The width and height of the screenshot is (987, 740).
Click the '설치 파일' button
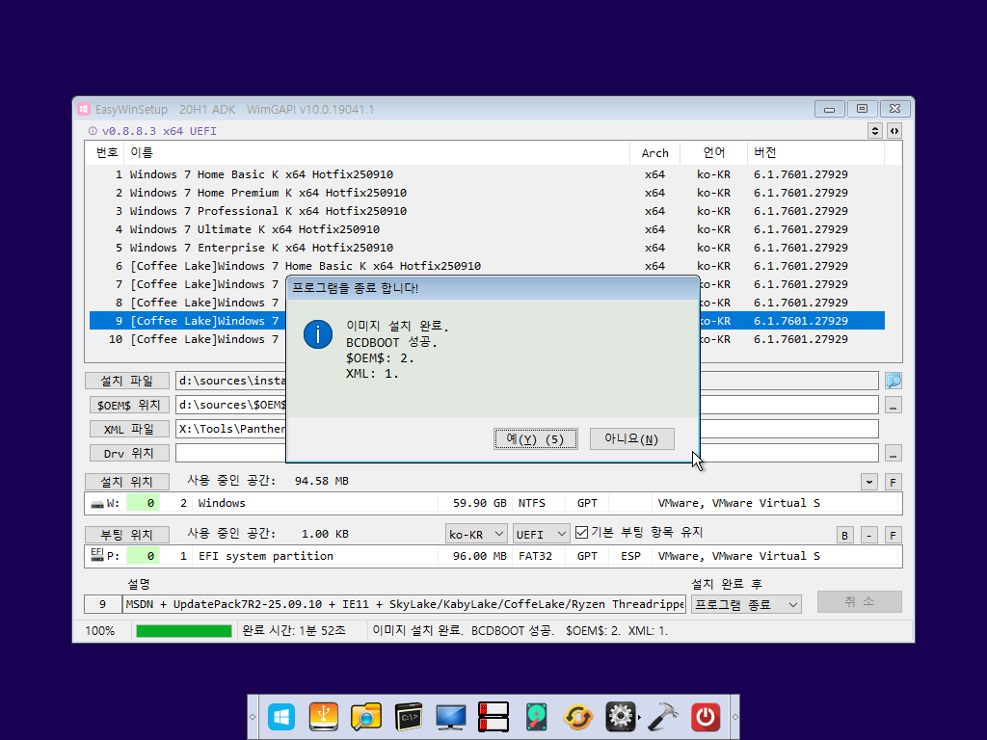tap(127, 381)
